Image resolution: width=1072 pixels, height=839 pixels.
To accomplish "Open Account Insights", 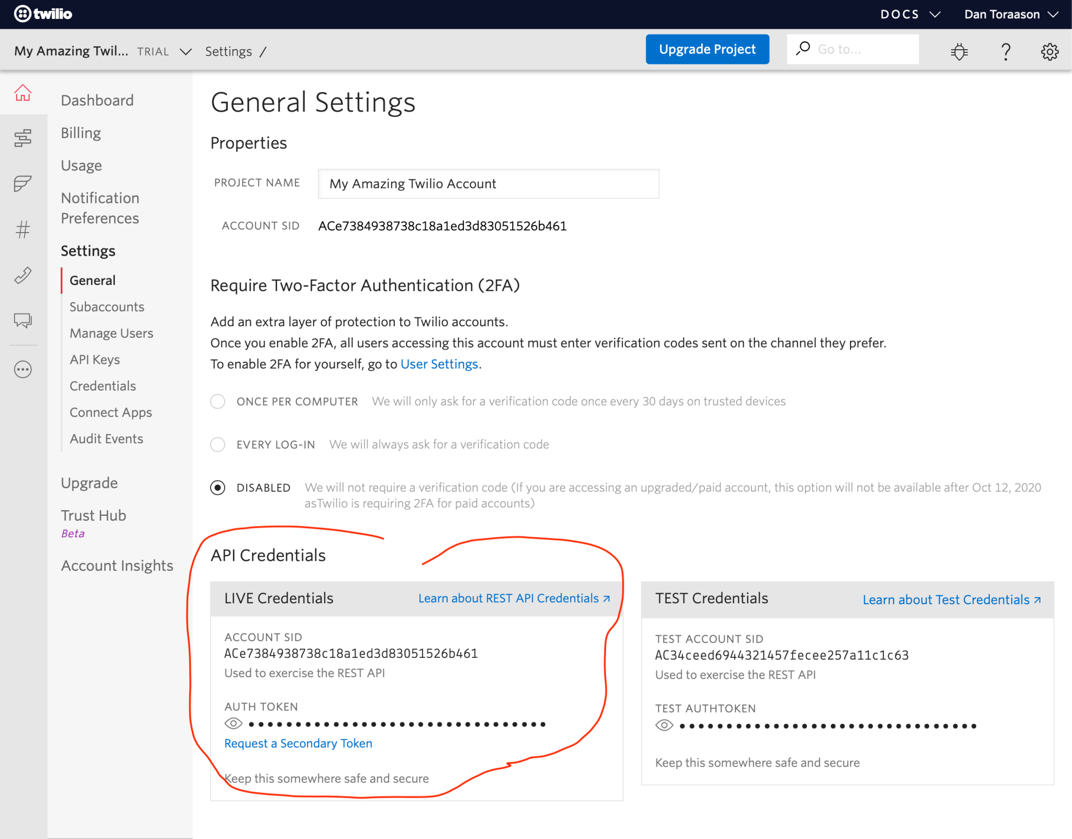I will click(x=117, y=566).
